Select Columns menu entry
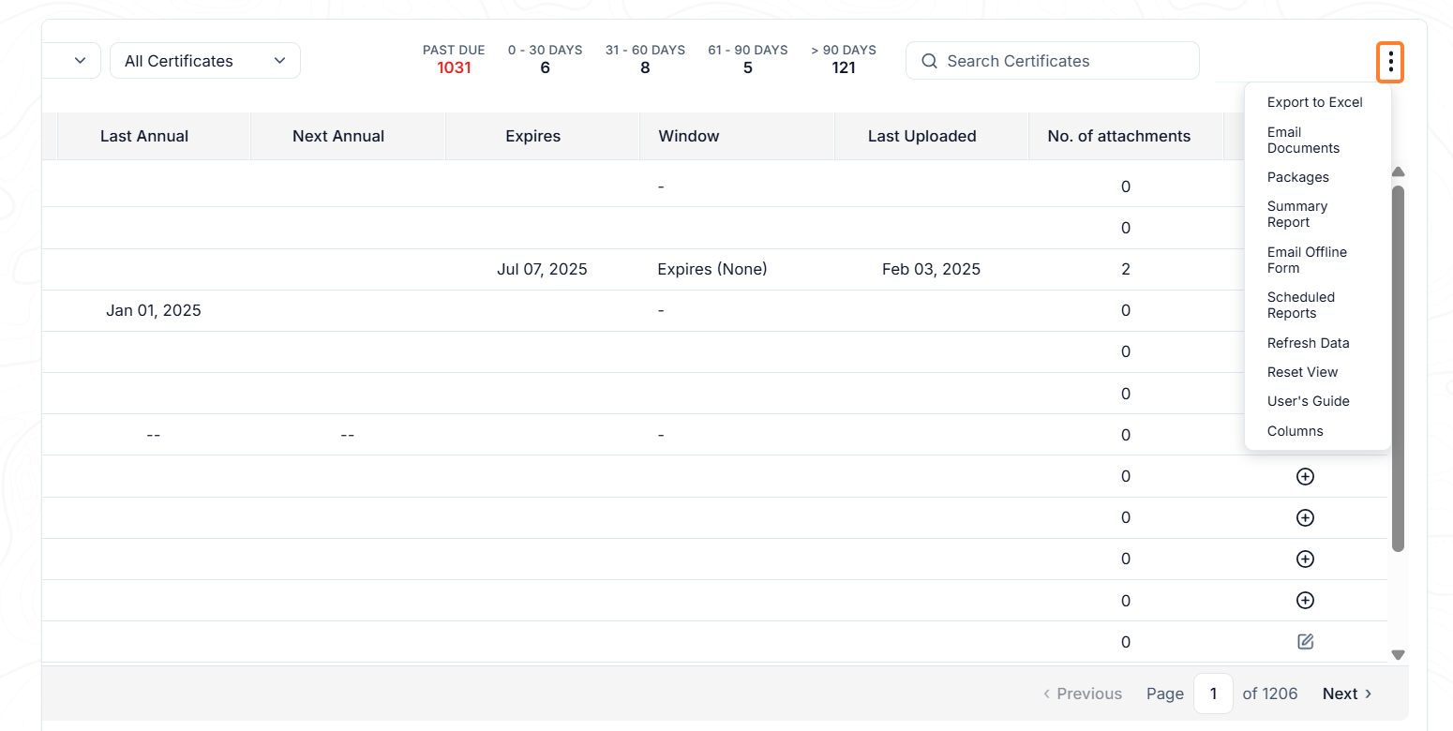The width and height of the screenshot is (1453, 731). [x=1295, y=431]
